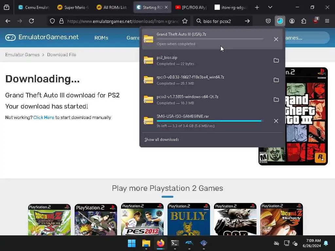Open Dolphin emulator taskbar icon
This screenshot has width=335, height=251.
(189, 243)
